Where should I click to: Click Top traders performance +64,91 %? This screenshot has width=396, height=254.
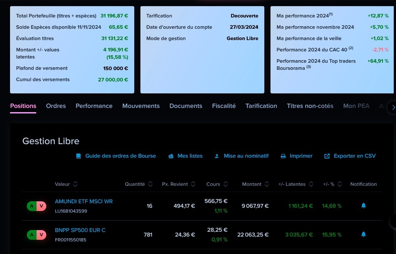(378, 61)
